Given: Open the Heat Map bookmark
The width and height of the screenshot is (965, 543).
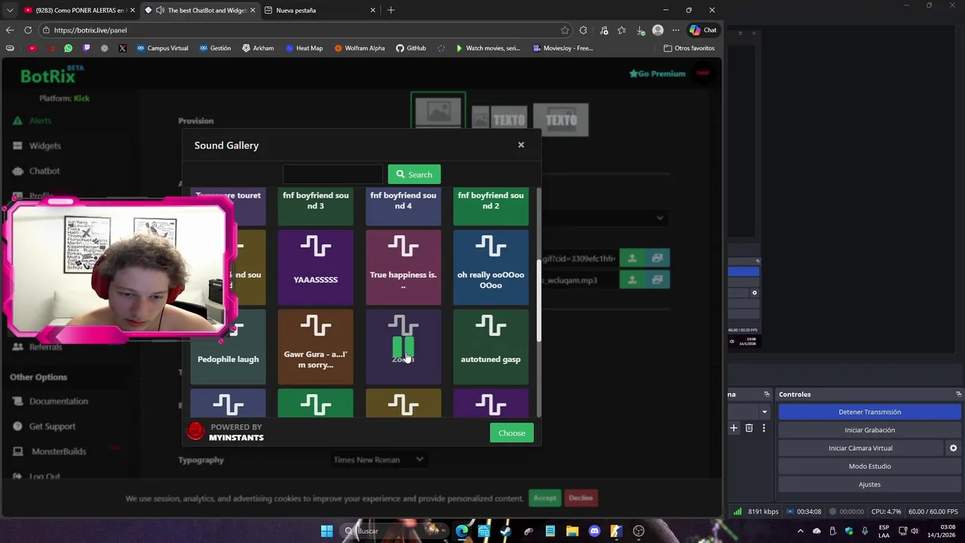Looking at the screenshot, I should click(x=304, y=48).
